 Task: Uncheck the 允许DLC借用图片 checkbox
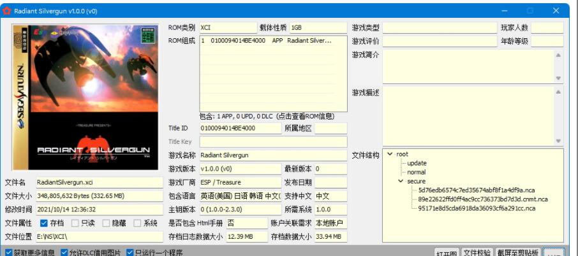tap(64, 253)
